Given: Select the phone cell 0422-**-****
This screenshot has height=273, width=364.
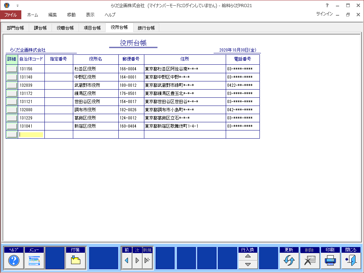Looking at the screenshot, I should click(242, 85).
